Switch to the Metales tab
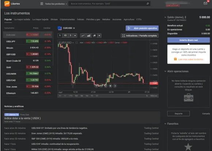The height and width of the screenshot is (151, 212). pos(106,19)
